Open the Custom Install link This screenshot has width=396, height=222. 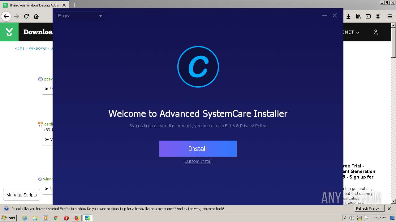click(x=198, y=161)
